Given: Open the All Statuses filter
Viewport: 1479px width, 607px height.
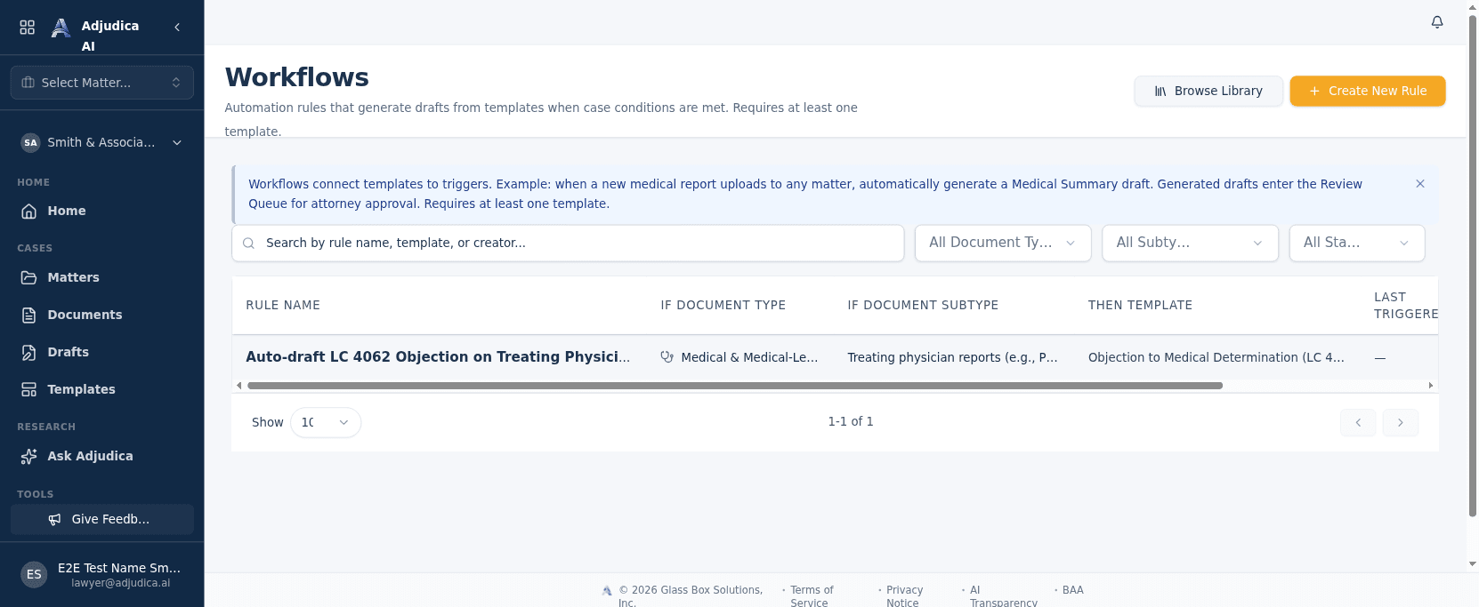Looking at the screenshot, I should point(1357,243).
